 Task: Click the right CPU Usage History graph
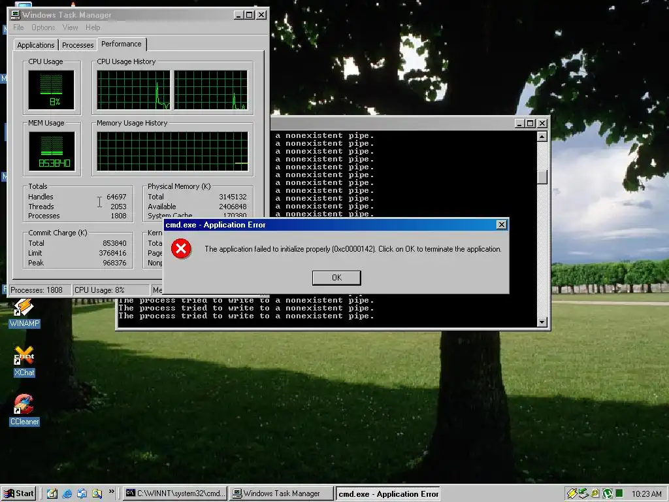click(x=211, y=90)
